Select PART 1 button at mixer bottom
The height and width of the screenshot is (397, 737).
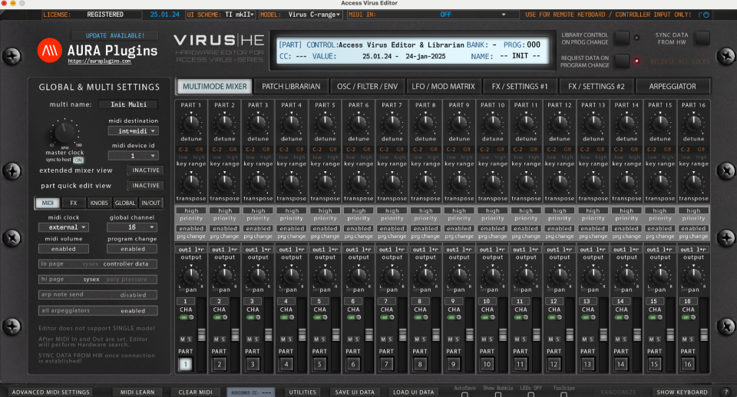point(185,364)
